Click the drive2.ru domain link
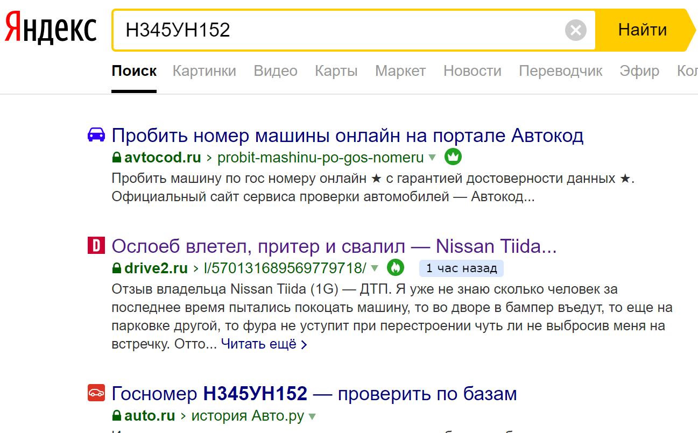The image size is (698, 433). coord(156,268)
